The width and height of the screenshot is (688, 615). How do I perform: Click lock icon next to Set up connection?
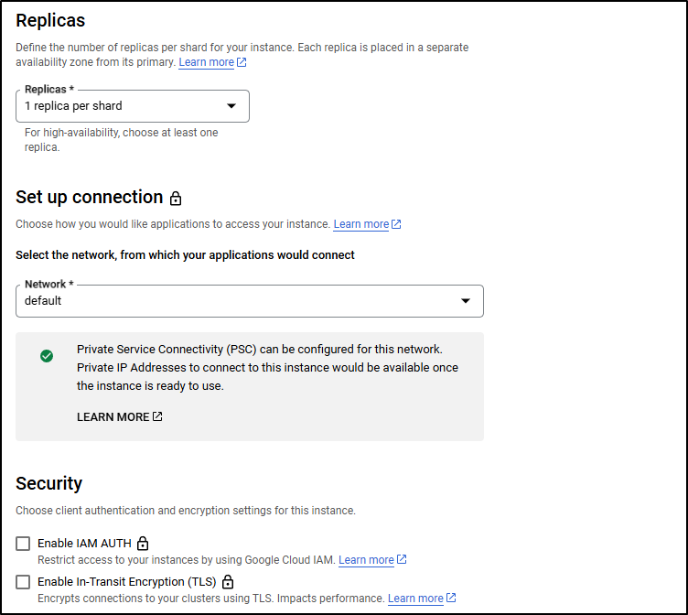tap(176, 199)
